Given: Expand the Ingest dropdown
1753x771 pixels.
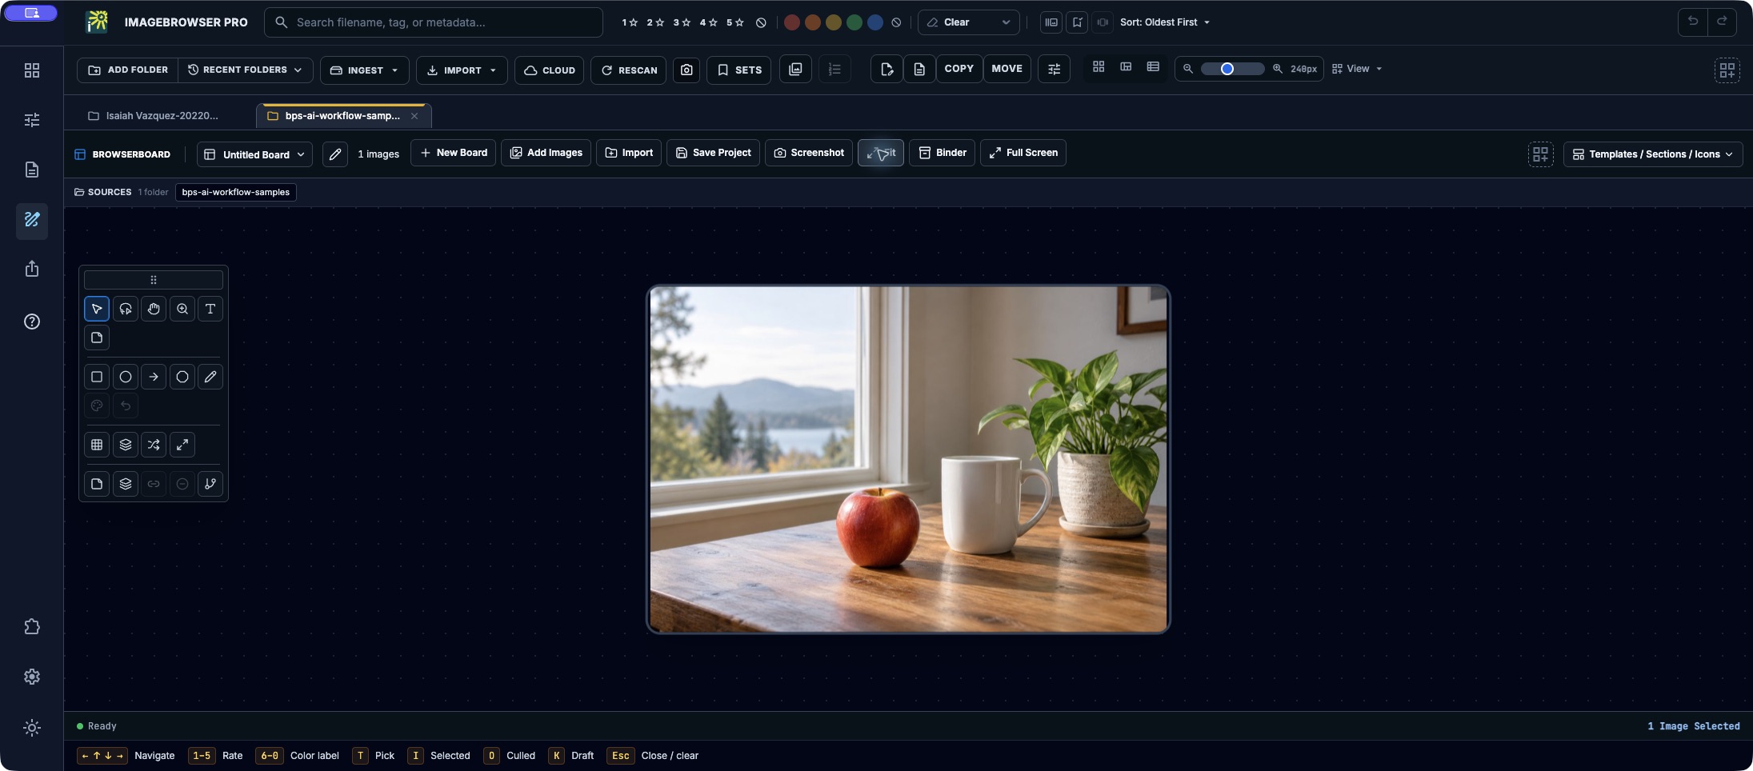Looking at the screenshot, I should coord(365,70).
